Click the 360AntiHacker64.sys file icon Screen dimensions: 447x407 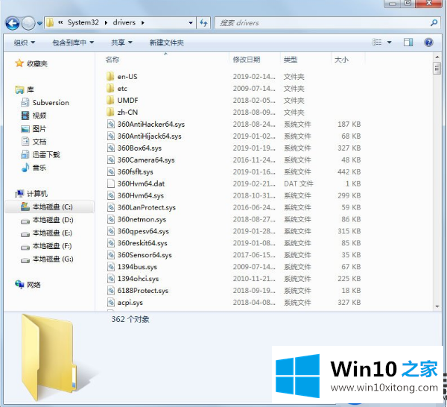click(110, 124)
